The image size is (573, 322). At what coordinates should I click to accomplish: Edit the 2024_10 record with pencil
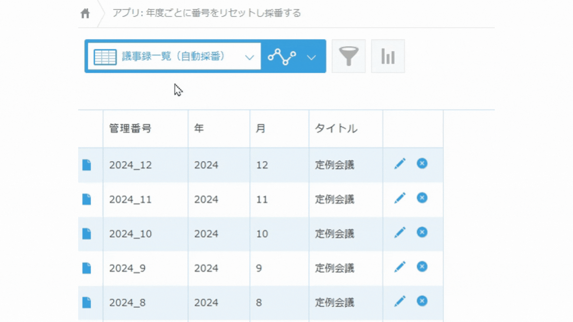click(x=400, y=233)
